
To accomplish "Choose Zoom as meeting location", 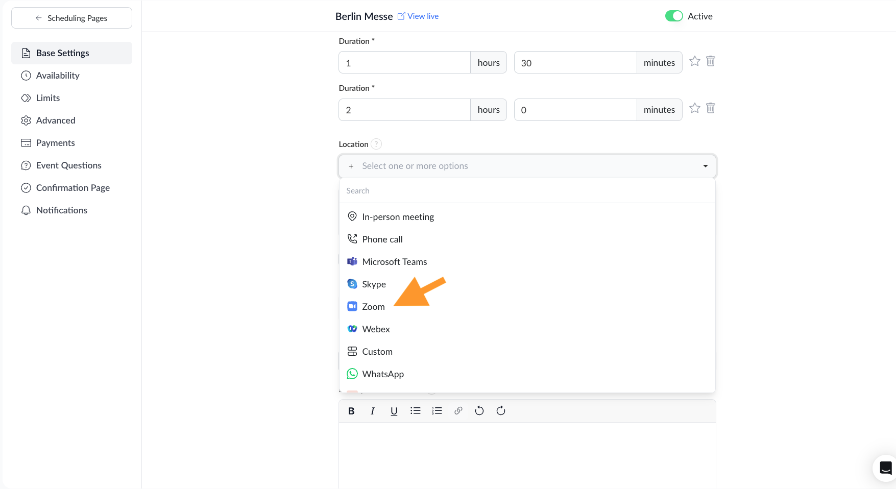I will (527, 307).
